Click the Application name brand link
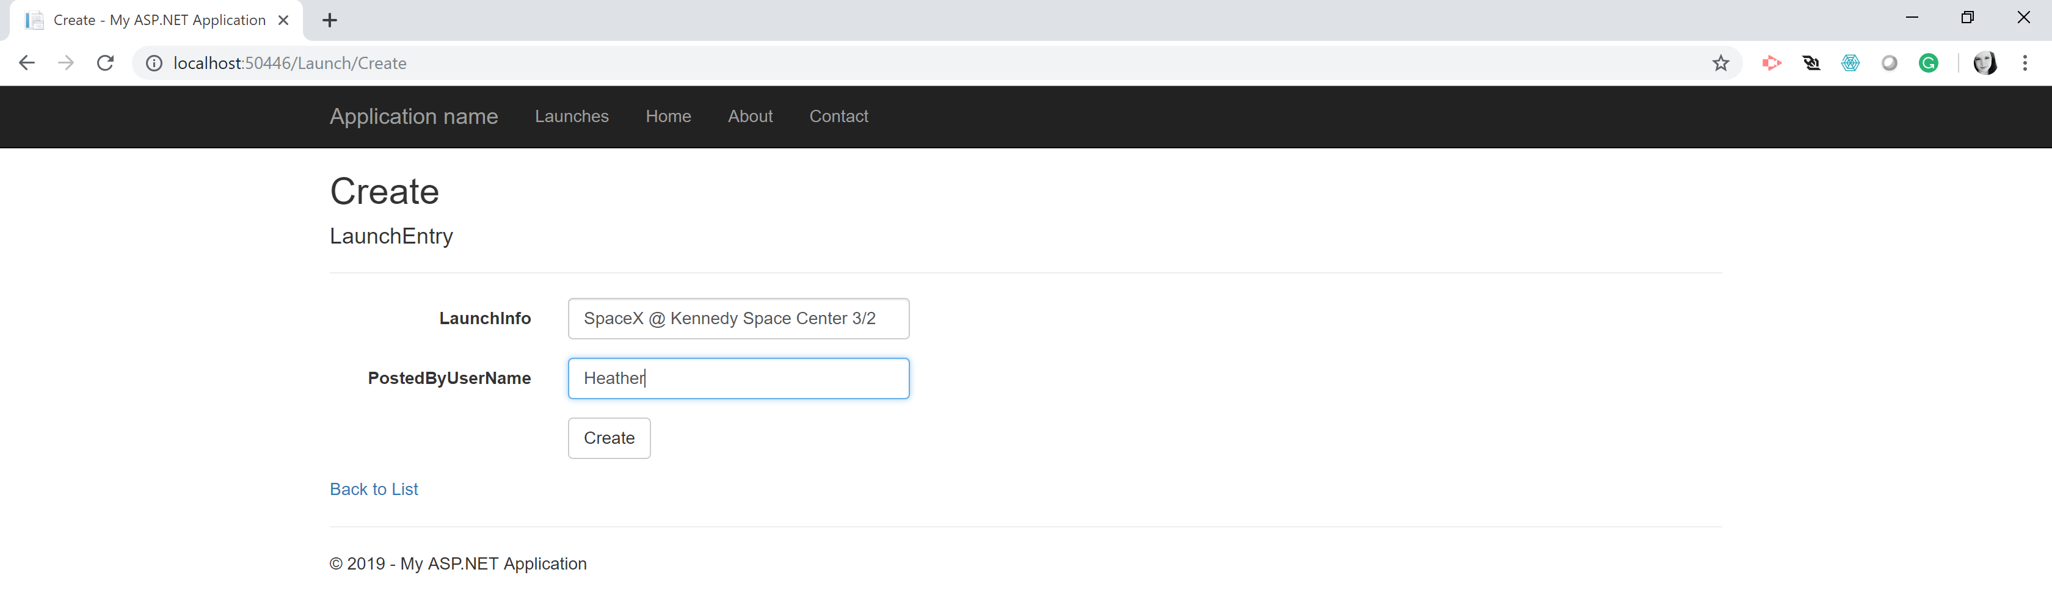This screenshot has width=2052, height=597. [x=413, y=116]
